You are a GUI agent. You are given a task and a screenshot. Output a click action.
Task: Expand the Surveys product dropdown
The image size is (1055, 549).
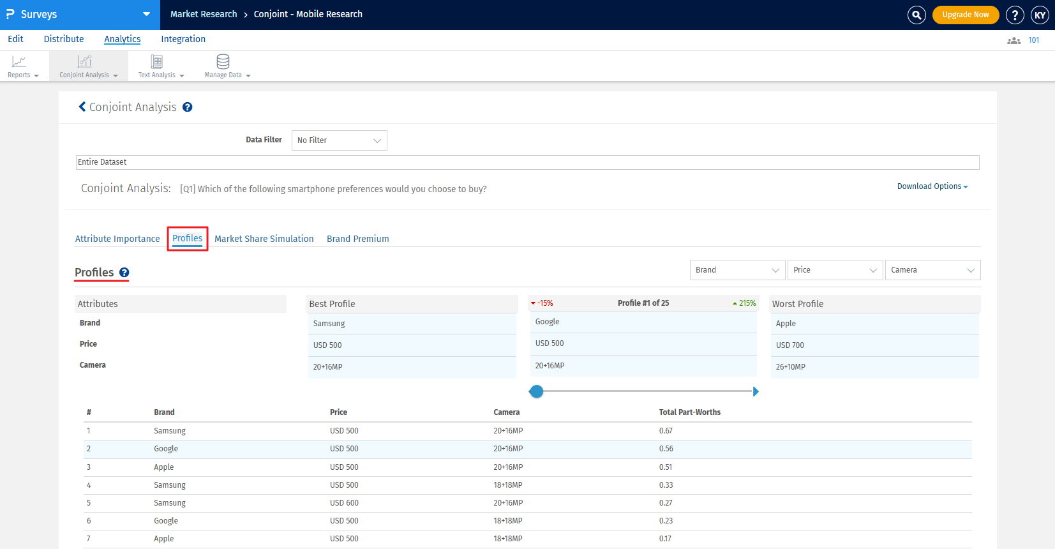147,14
